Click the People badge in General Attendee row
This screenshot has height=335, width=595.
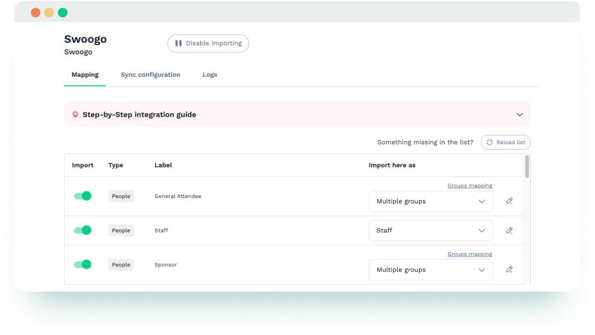(x=121, y=196)
